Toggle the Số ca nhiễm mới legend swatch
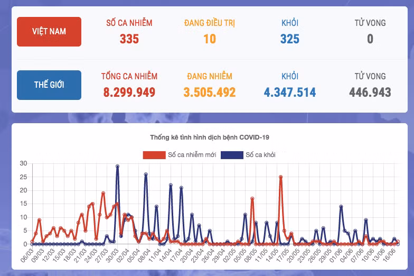The height and width of the screenshot is (276, 414). [154, 155]
